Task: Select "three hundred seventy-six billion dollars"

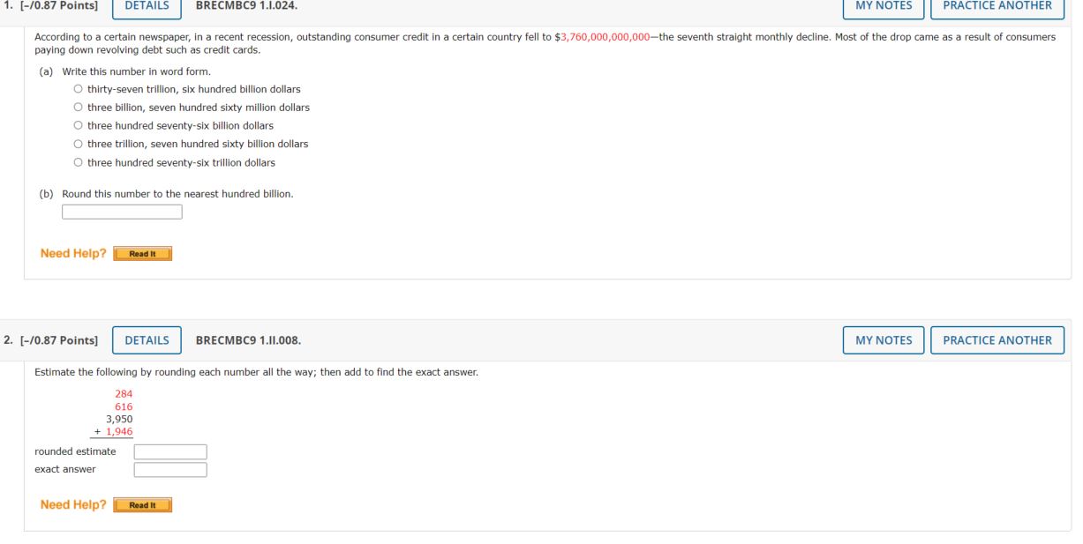Action: [79, 125]
